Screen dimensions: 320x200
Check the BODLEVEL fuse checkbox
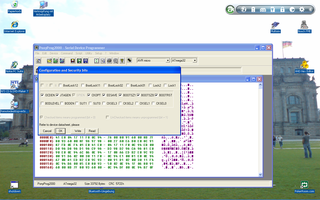click(x=42, y=103)
